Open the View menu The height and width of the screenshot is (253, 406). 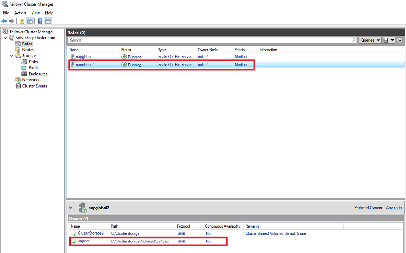tap(35, 13)
